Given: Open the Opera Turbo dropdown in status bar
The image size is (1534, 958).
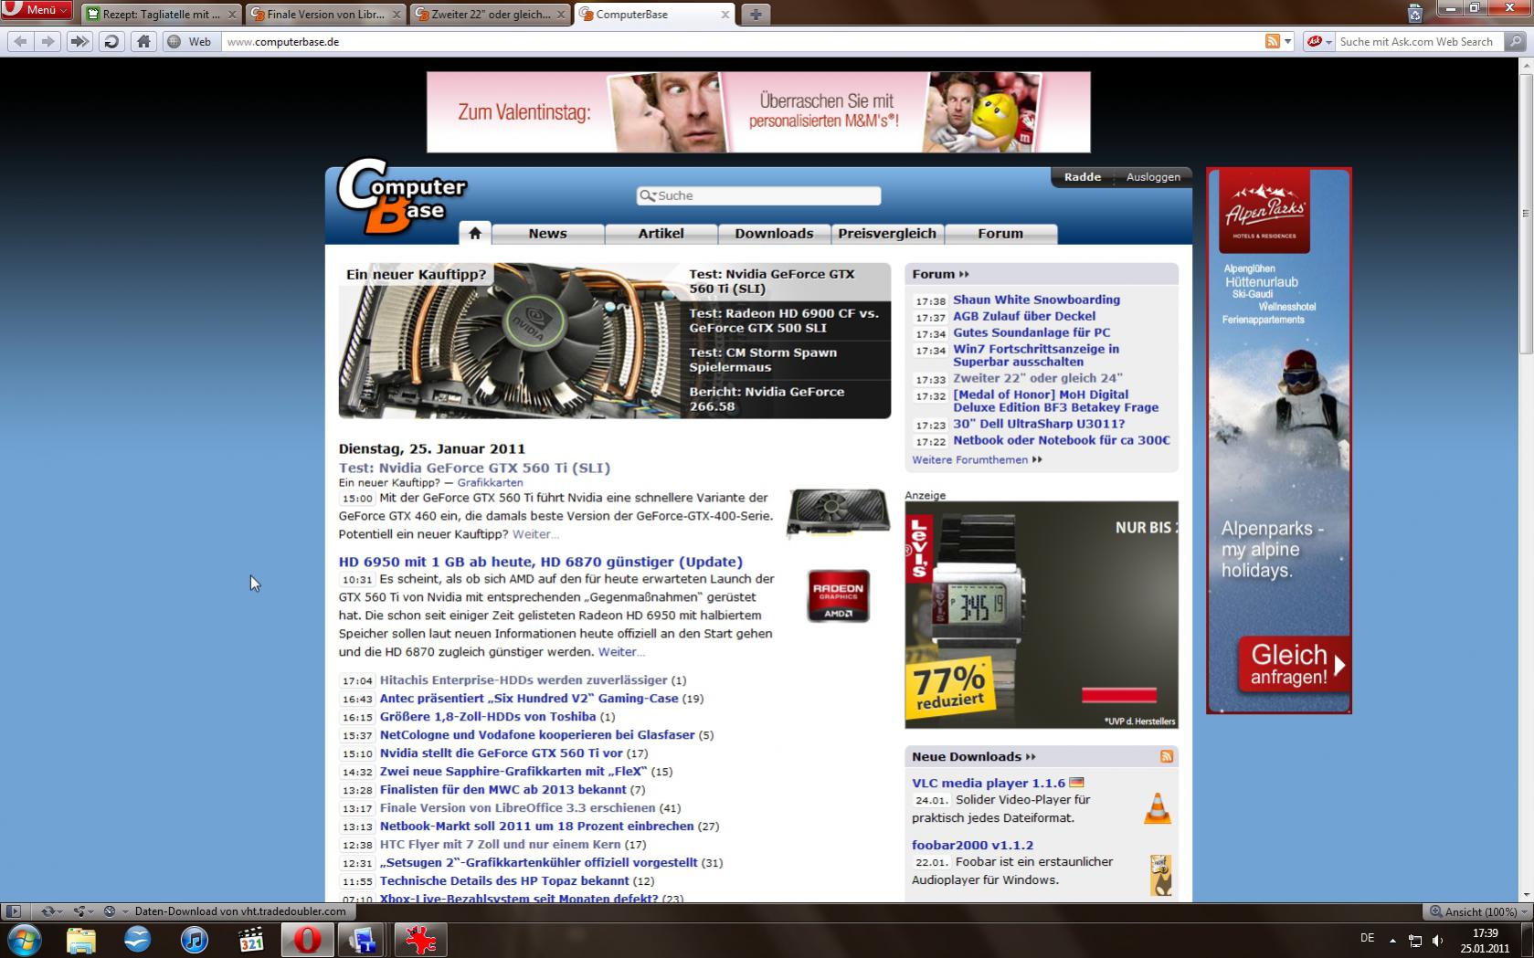Looking at the screenshot, I should (115, 911).
